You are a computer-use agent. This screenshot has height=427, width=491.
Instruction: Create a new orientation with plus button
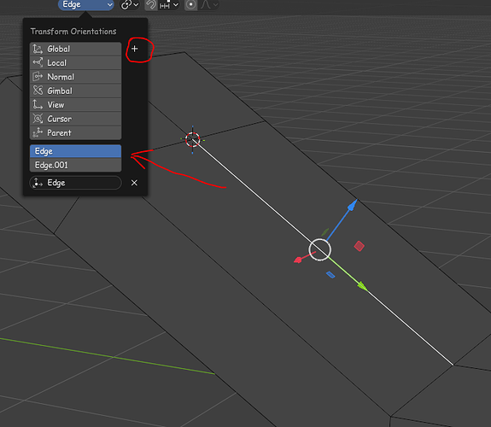(135, 49)
